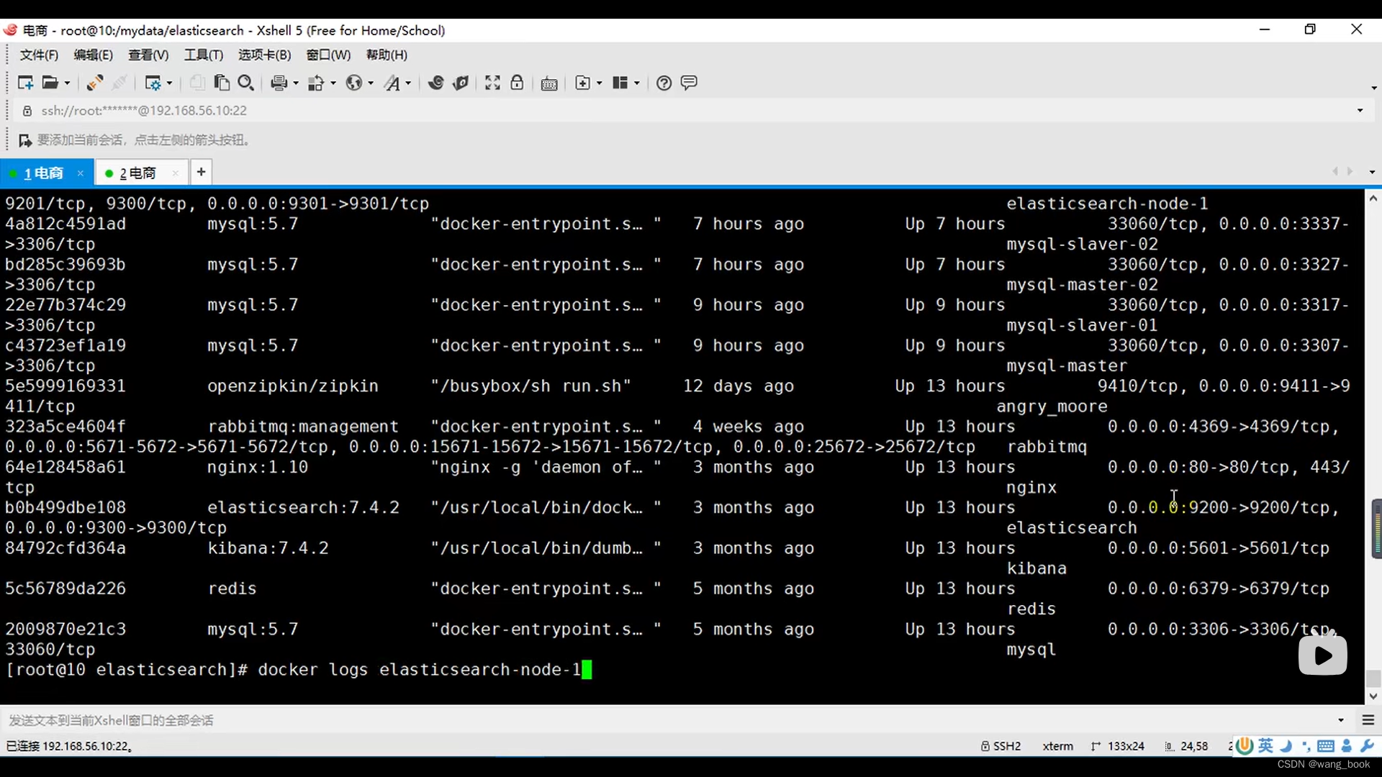Screen dimensions: 1382x777
Task: Open the 查看(V) menu
Action: (148, 55)
